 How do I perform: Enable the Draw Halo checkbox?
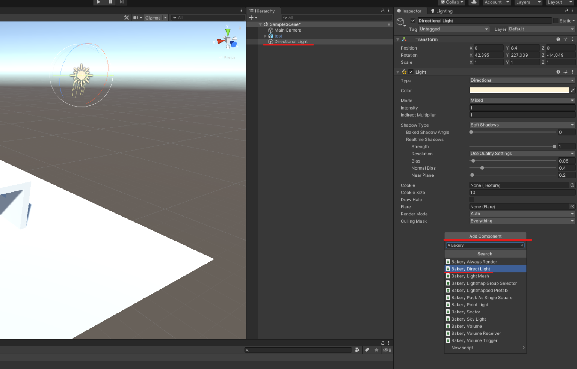click(x=472, y=199)
